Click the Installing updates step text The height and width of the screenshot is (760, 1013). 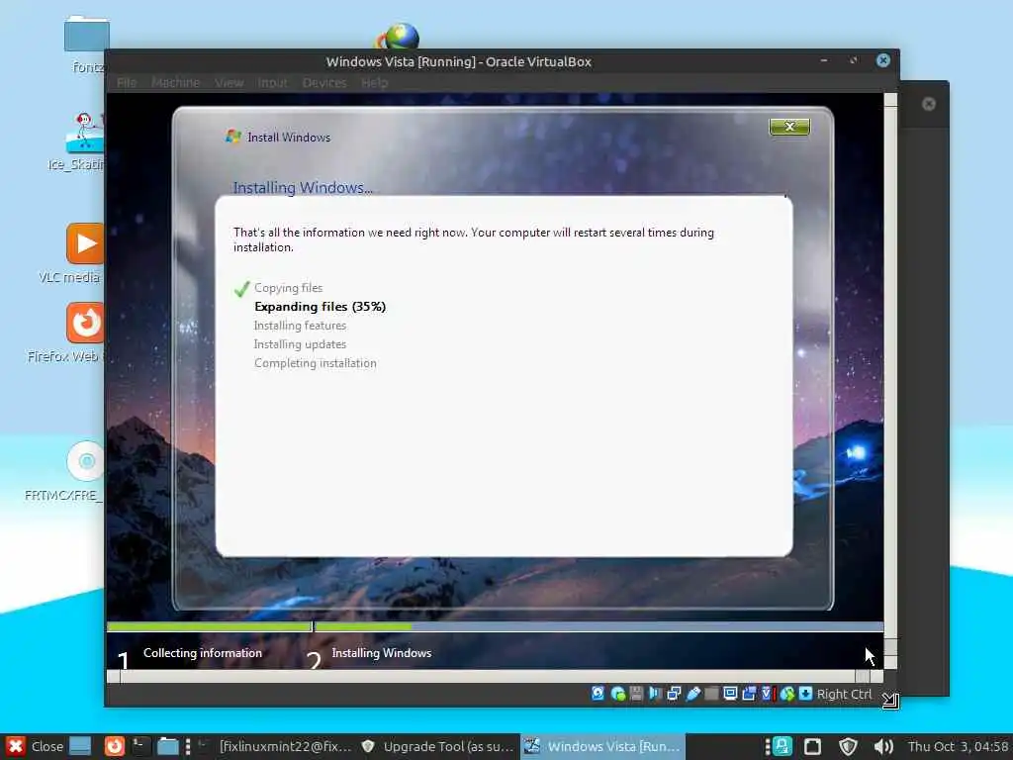tap(300, 344)
